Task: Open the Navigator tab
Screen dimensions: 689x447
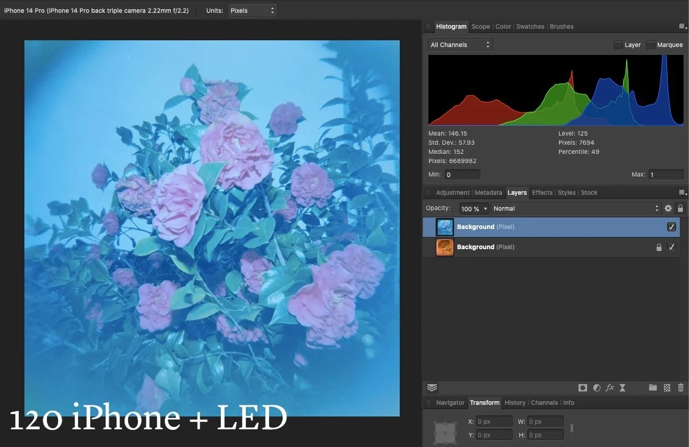Action: 450,402
